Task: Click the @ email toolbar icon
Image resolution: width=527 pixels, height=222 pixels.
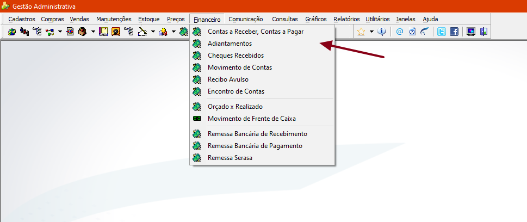Action: pyautogui.click(x=400, y=32)
